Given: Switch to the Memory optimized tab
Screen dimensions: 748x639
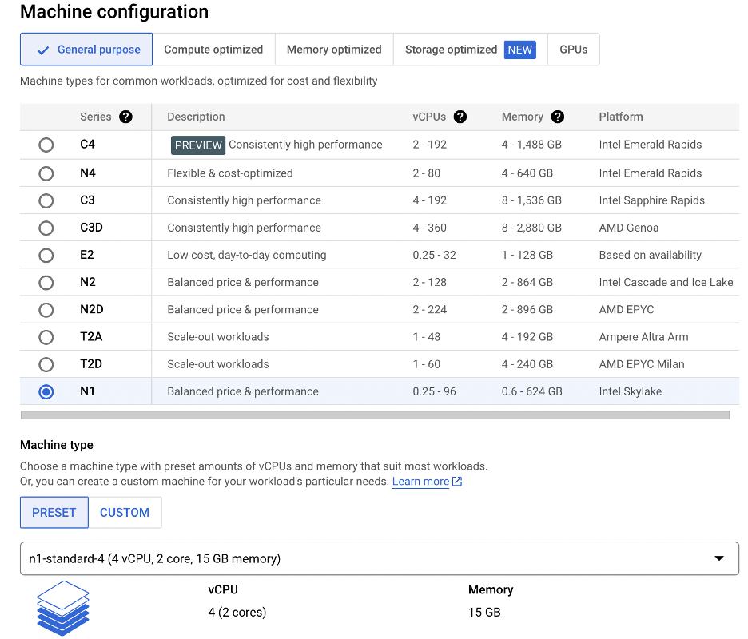Looking at the screenshot, I should pyautogui.click(x=334, y=49).
